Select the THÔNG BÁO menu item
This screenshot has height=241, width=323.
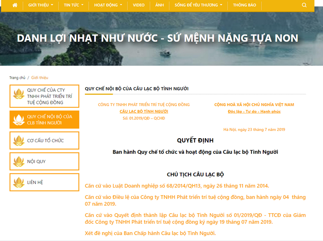(244, 5)
